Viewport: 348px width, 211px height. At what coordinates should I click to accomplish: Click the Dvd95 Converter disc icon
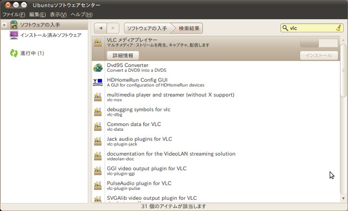(98, 68)
